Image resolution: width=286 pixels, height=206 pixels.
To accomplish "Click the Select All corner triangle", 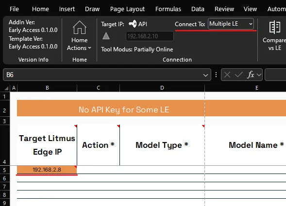I will 6,88.
